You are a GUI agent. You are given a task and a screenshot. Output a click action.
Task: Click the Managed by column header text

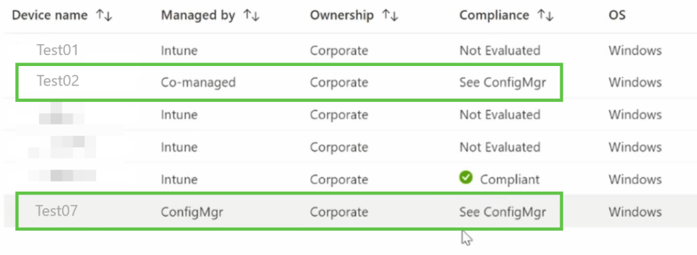point(198,16)
